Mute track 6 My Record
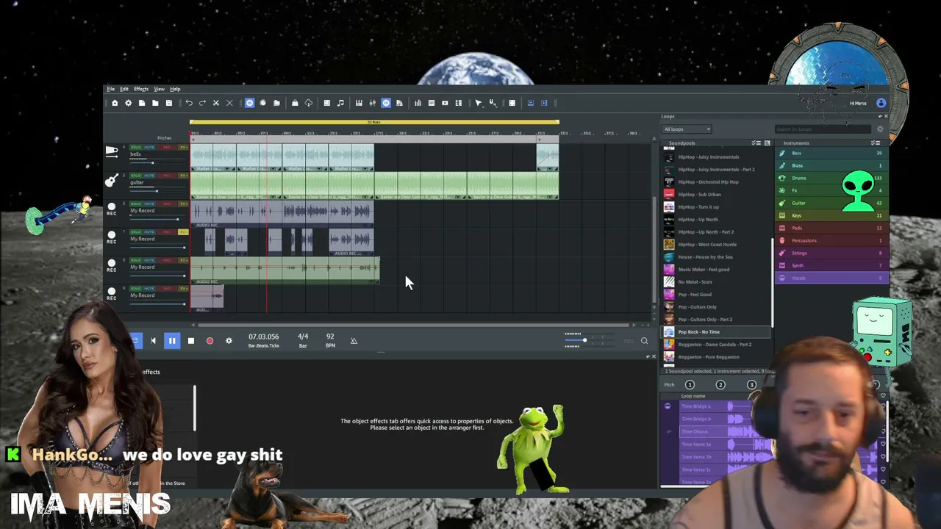Image resolution: width=941 pixels, height=529 pixels. pos(148,204)
